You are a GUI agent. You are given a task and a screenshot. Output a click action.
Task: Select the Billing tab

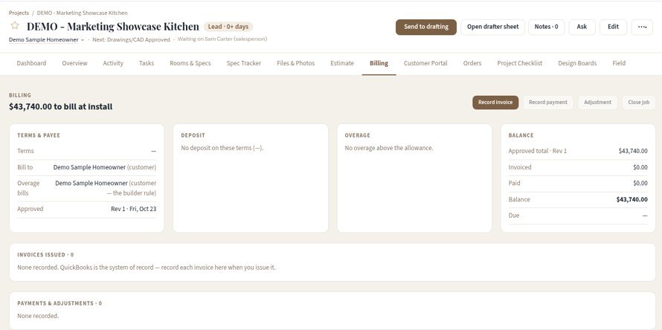[379, 63]
